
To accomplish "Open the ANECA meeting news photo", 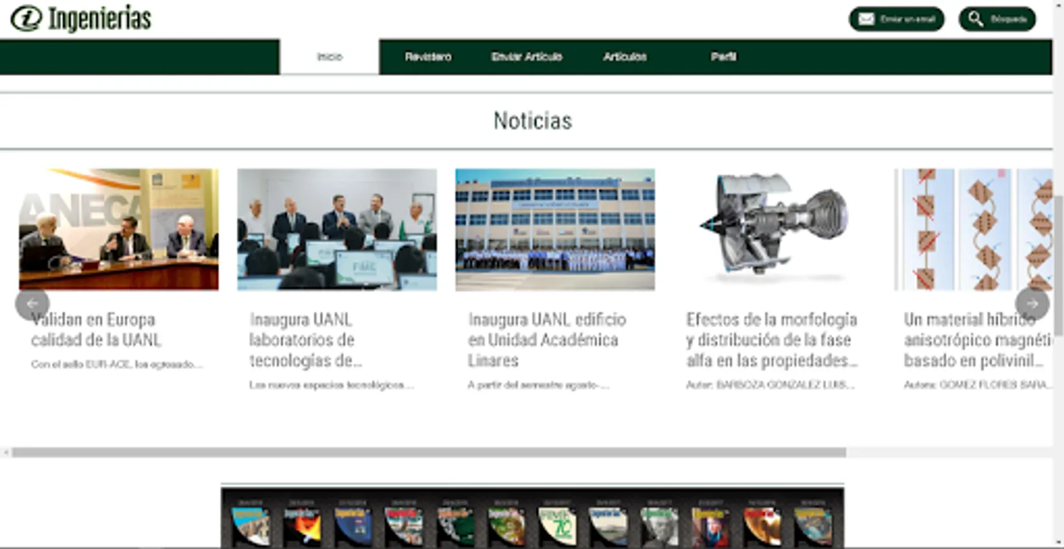I will [x=119, y=229].
